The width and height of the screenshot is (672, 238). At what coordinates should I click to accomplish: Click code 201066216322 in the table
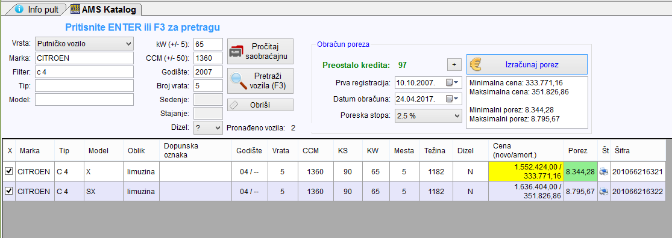coord(638,192)
